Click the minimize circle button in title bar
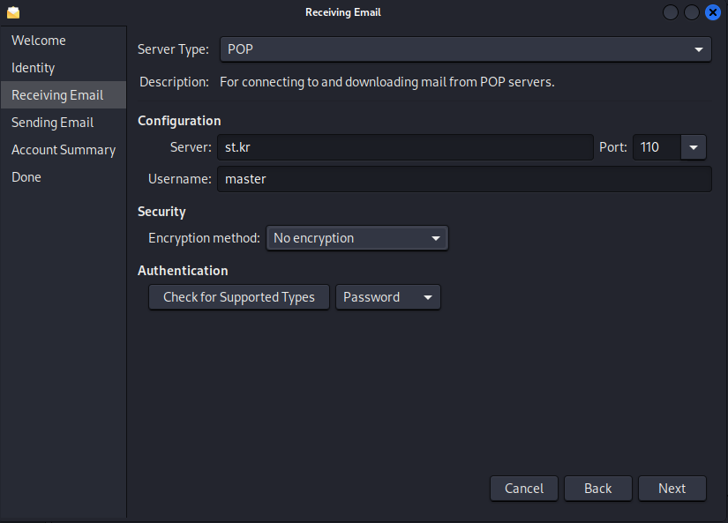Screen dimensions: 728x523 pyautogui.click(x=671, y=12)
